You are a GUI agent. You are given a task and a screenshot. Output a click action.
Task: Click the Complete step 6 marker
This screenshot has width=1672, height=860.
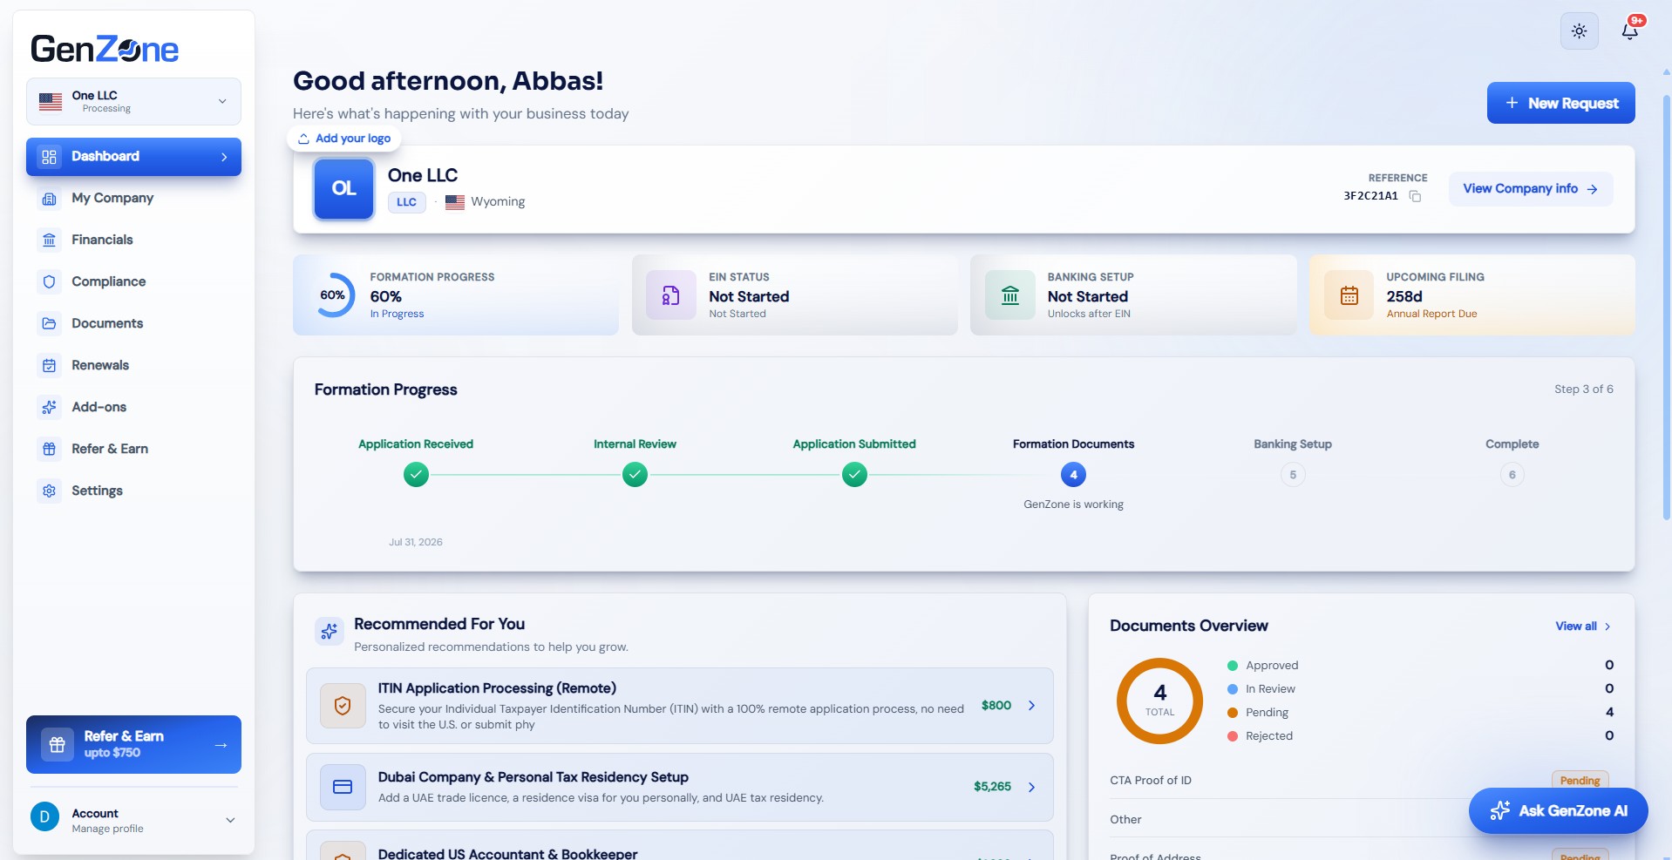pyautogui.click(x=1512, y=475)
